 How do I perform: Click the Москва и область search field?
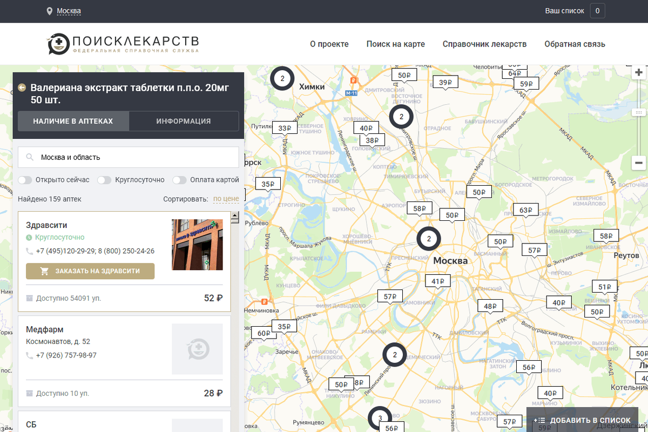click(x=129, y=158)
